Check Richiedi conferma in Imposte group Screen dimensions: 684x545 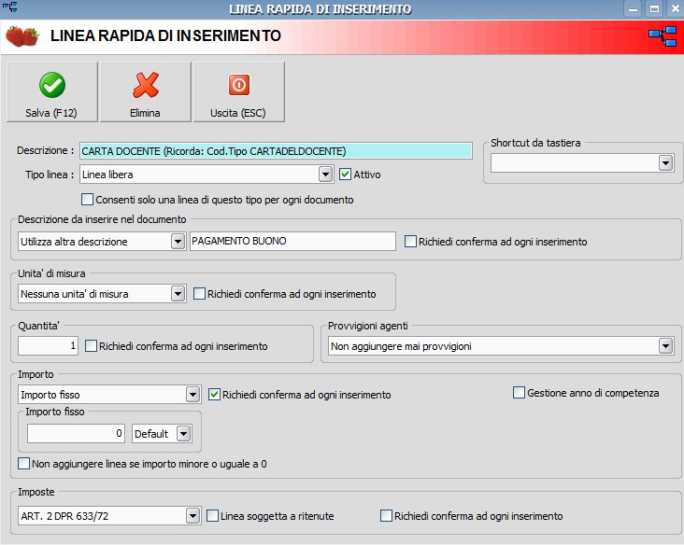click(386, 516)
